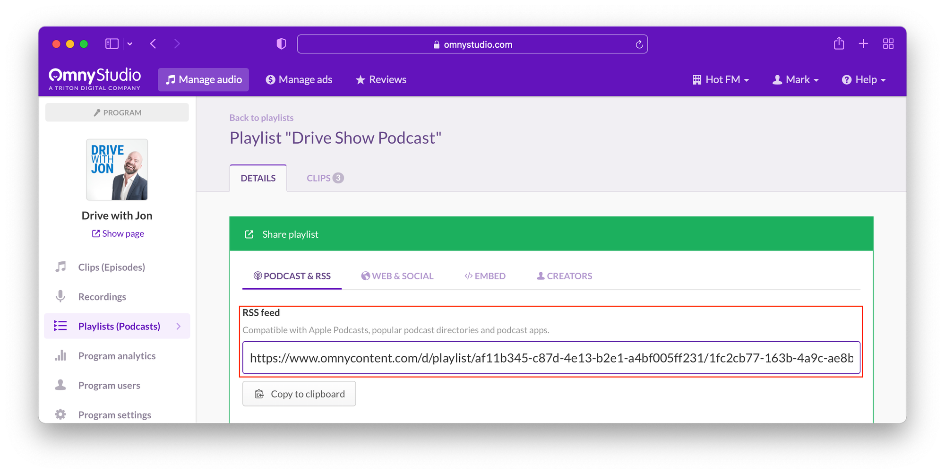
Task: Click Copy to clipboard button
Action: pos(299,394)
